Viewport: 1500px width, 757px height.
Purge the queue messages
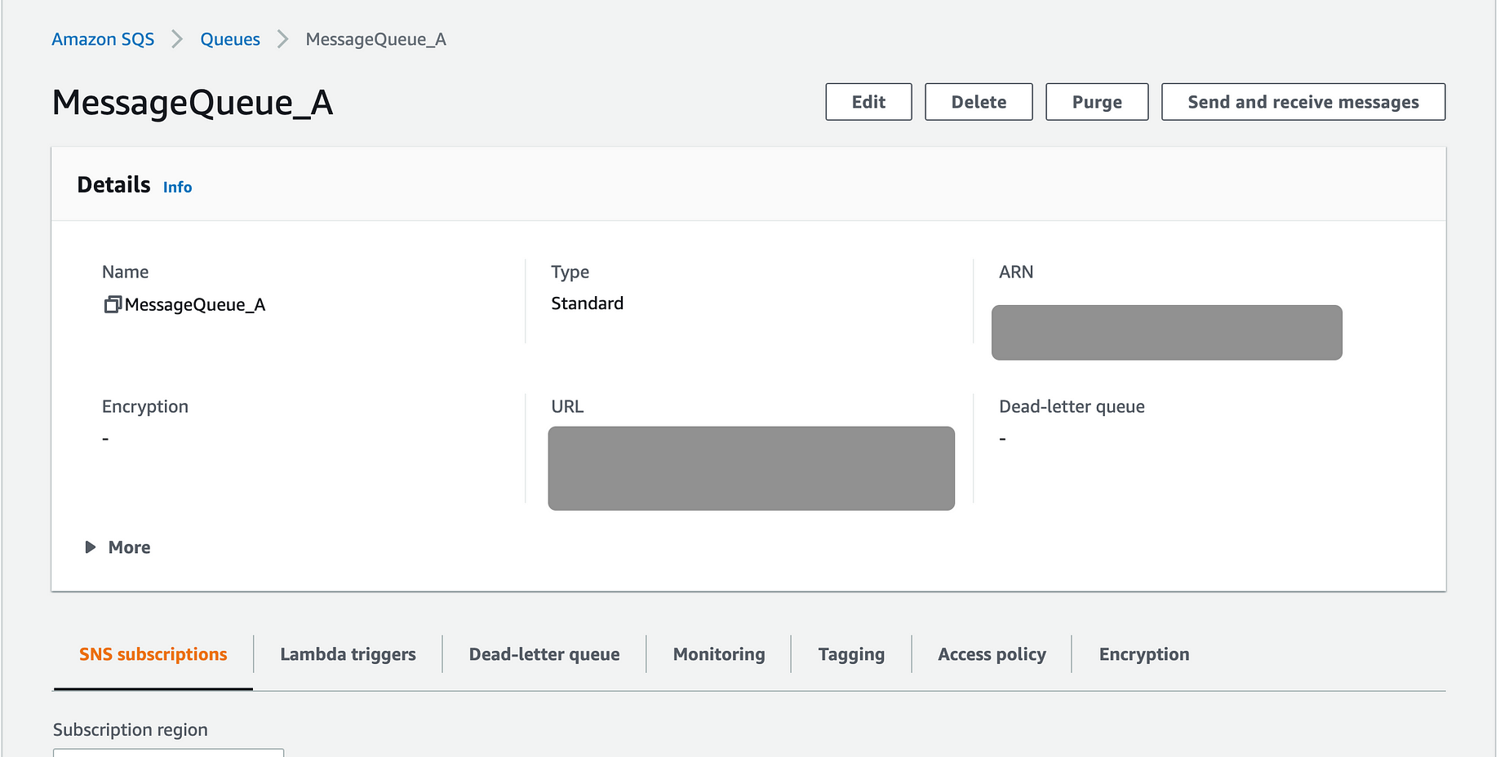click(1097, 102)
